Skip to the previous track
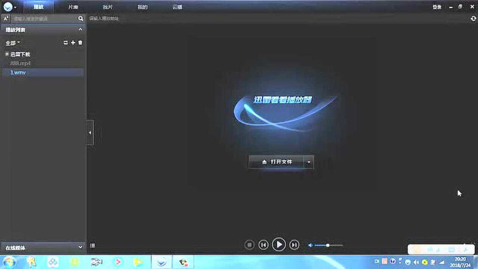 point(263,245)
